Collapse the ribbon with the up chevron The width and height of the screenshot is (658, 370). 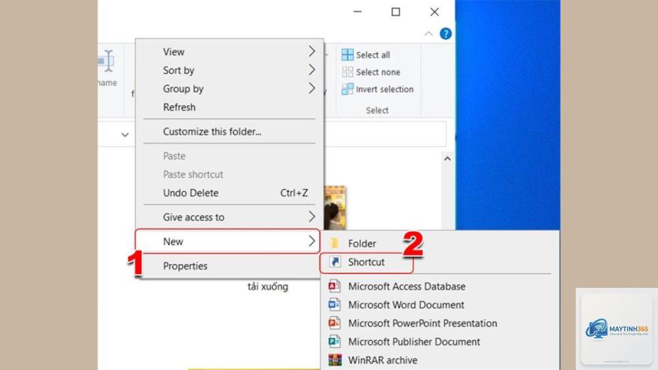[428, 34]
